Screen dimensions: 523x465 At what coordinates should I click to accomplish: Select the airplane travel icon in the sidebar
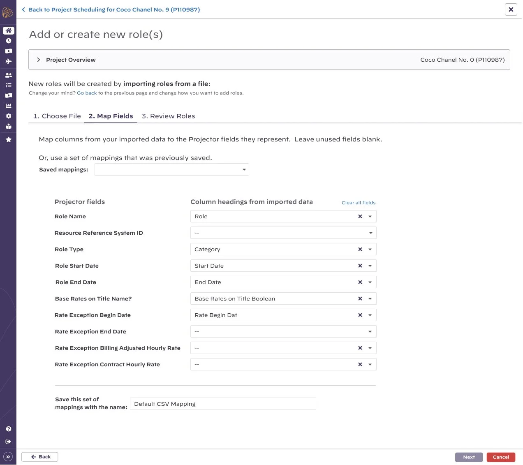(8, 61)
